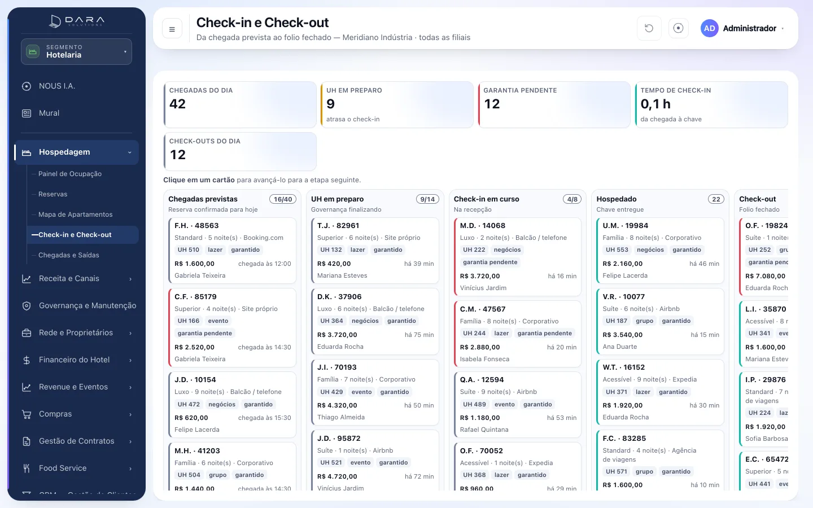The width and height of the screenshot is (813, 508).
Task: Collapse the Hospedagem menu chevron
Action: [130, 152]
